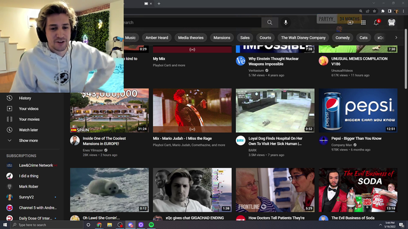Open the notifications bell
Image resolution: width=408 pixels, height=229 pixels.
coord(377,23)
